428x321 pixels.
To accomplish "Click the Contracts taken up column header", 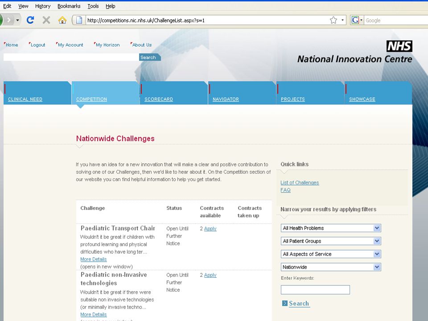I will pyautogui.click(x=250, y=212).
